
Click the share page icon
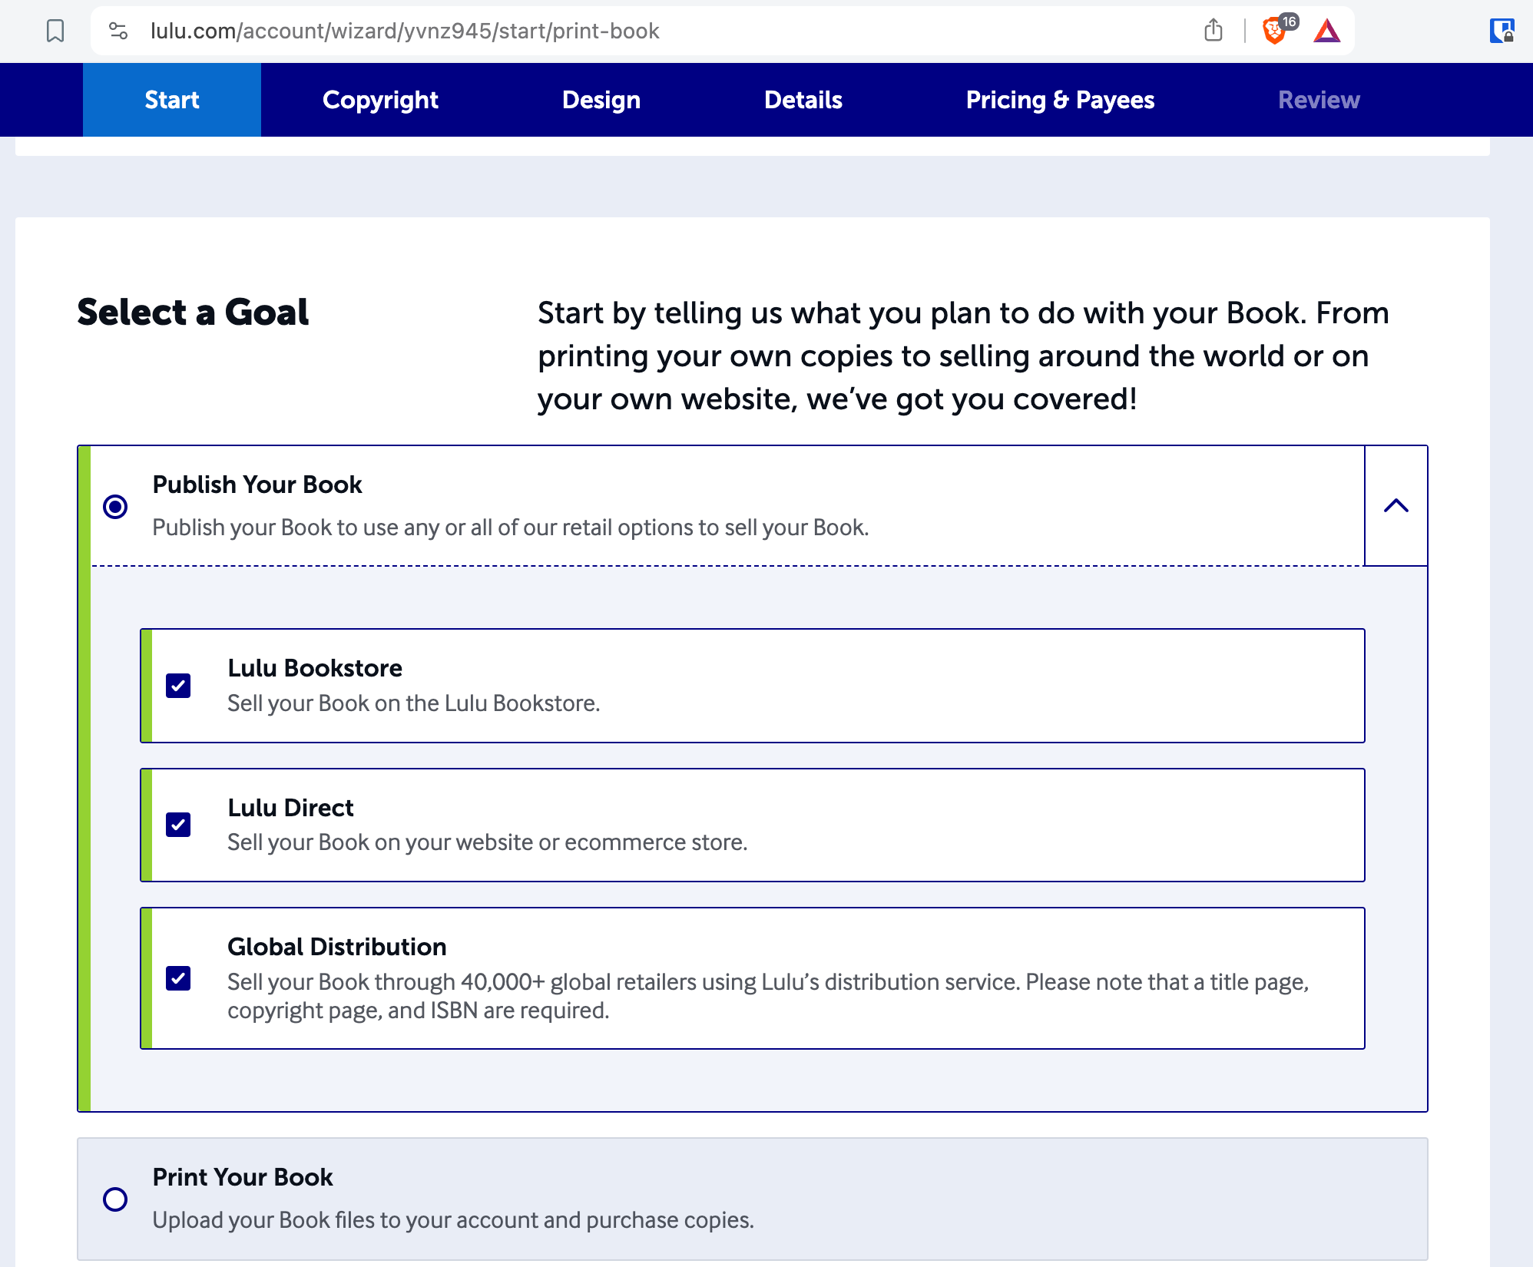1213,31
